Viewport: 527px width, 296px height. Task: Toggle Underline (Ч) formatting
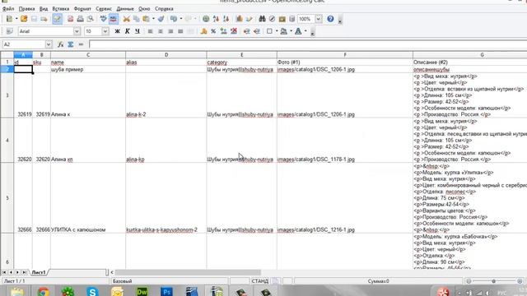tap(138, 31)
